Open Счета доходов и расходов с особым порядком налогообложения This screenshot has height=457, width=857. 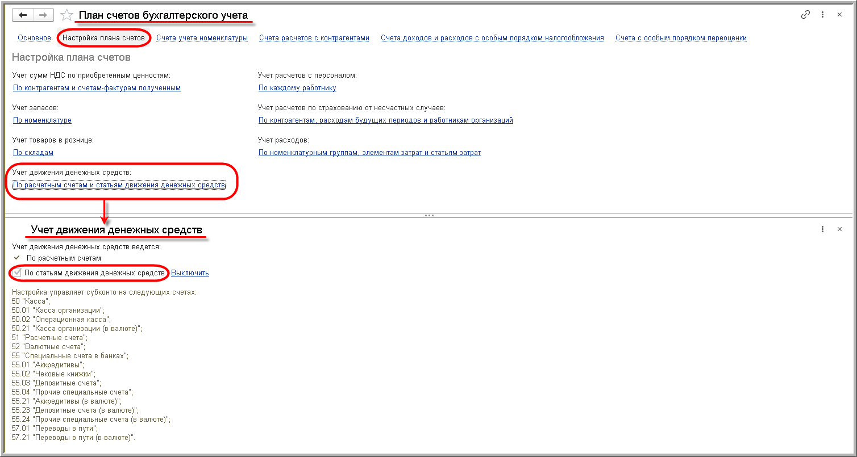point(492,38)
